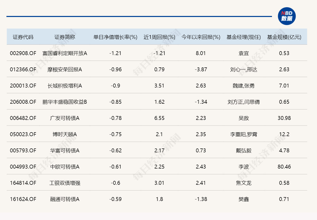The image size is (317, 220).
Task: Open fund 002908.OF detail
Action: [x=23, y=53]
